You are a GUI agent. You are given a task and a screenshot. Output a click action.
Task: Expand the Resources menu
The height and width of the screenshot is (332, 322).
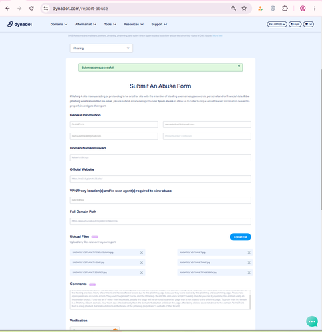coord(134,24)
